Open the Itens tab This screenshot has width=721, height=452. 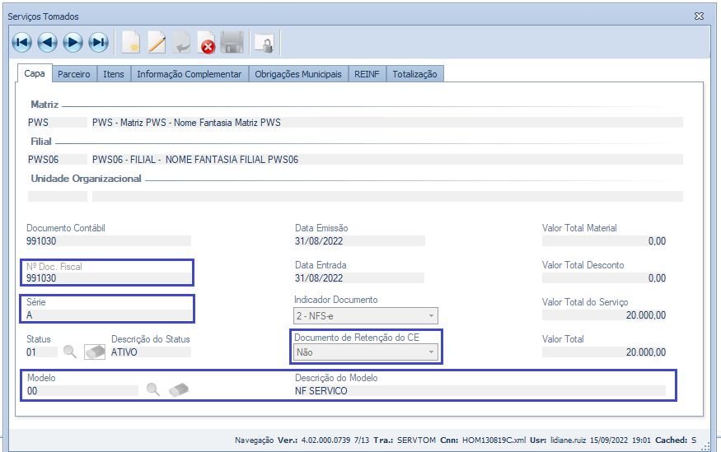114,74
